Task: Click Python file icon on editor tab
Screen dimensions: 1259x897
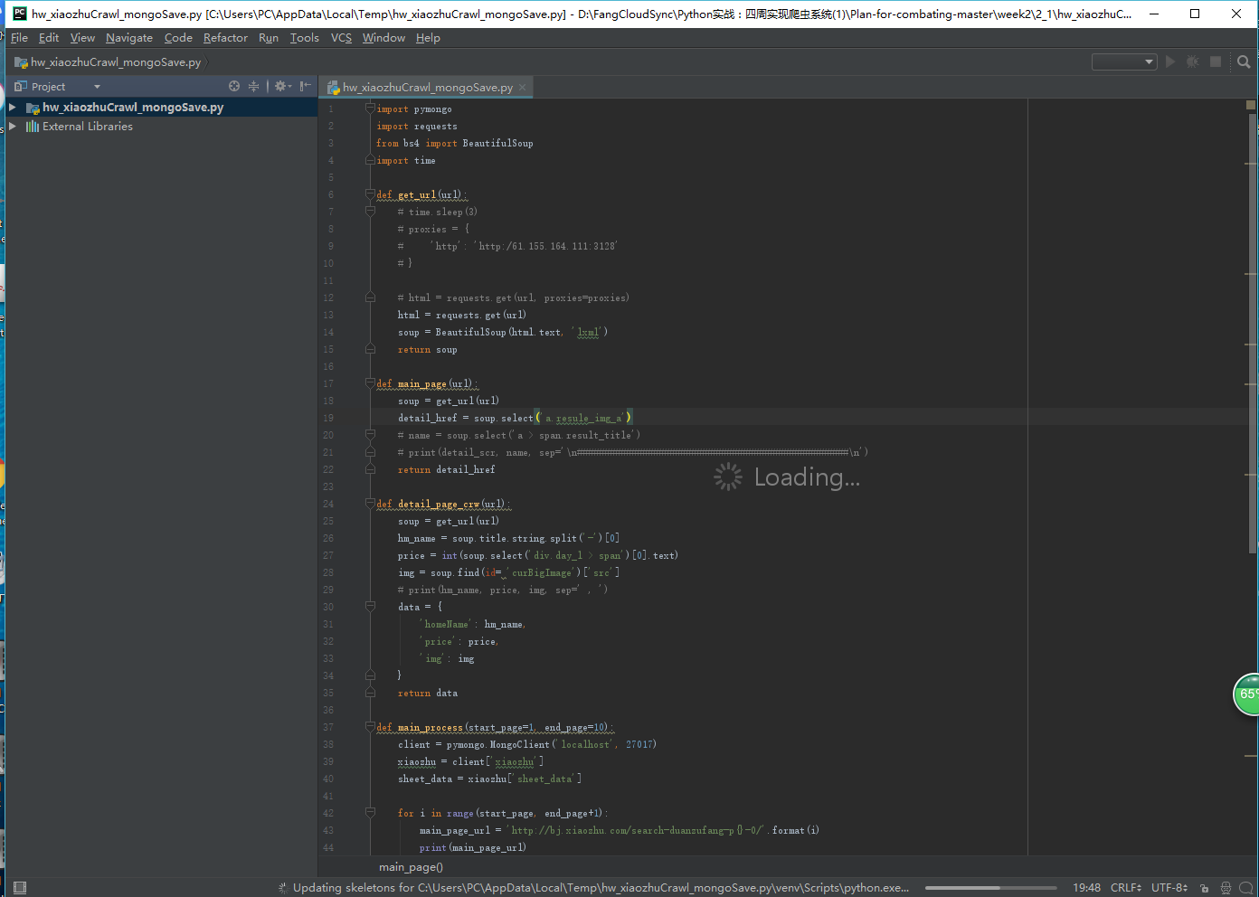Action: click(x=334, y=88)
